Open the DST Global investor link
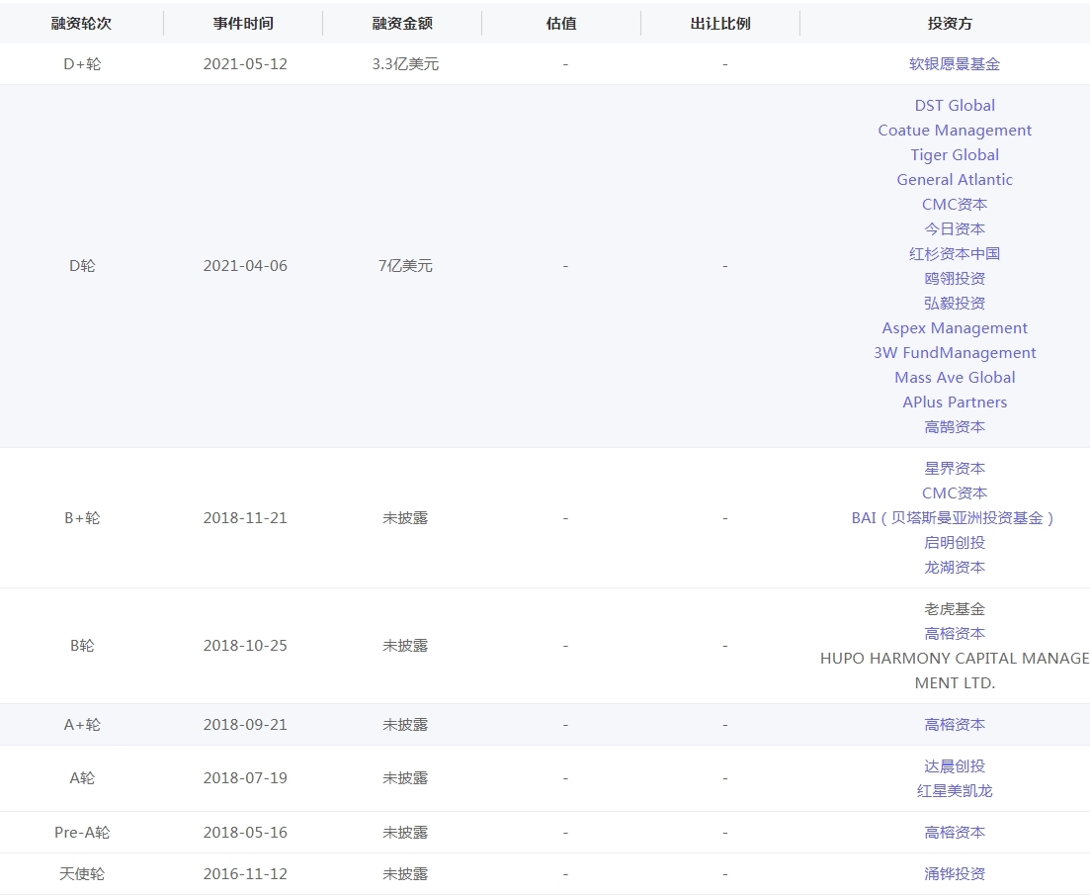This screenshot has width=1090, height=896. [955, 105]
